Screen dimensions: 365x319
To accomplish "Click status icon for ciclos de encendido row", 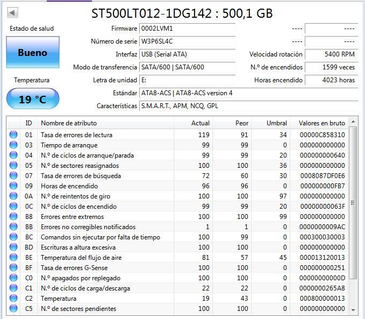I will pos(13,206).
